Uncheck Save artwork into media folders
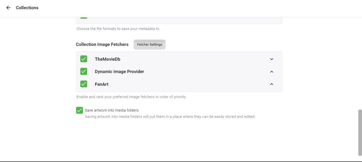 point(79,110)
